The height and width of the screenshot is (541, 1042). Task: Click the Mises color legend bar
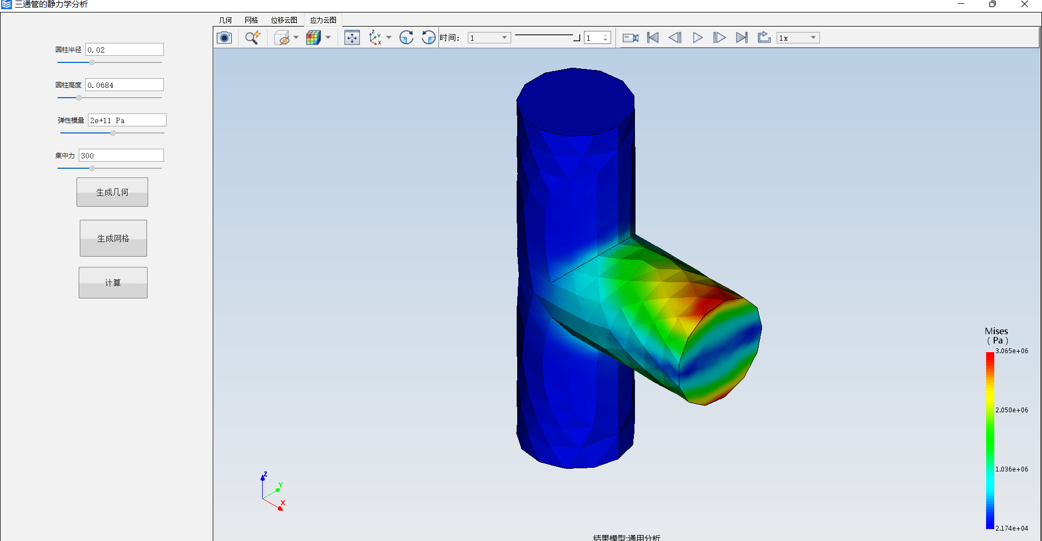coord(990,440)
